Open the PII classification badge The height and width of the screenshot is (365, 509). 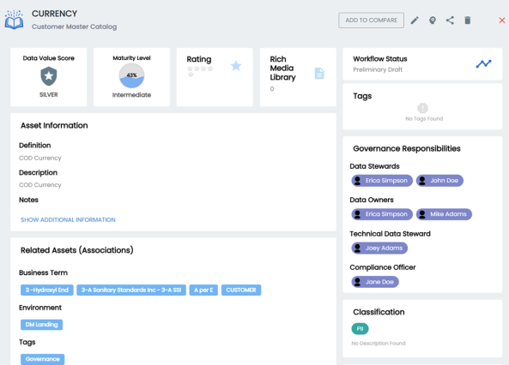click(x=360, y=329)
